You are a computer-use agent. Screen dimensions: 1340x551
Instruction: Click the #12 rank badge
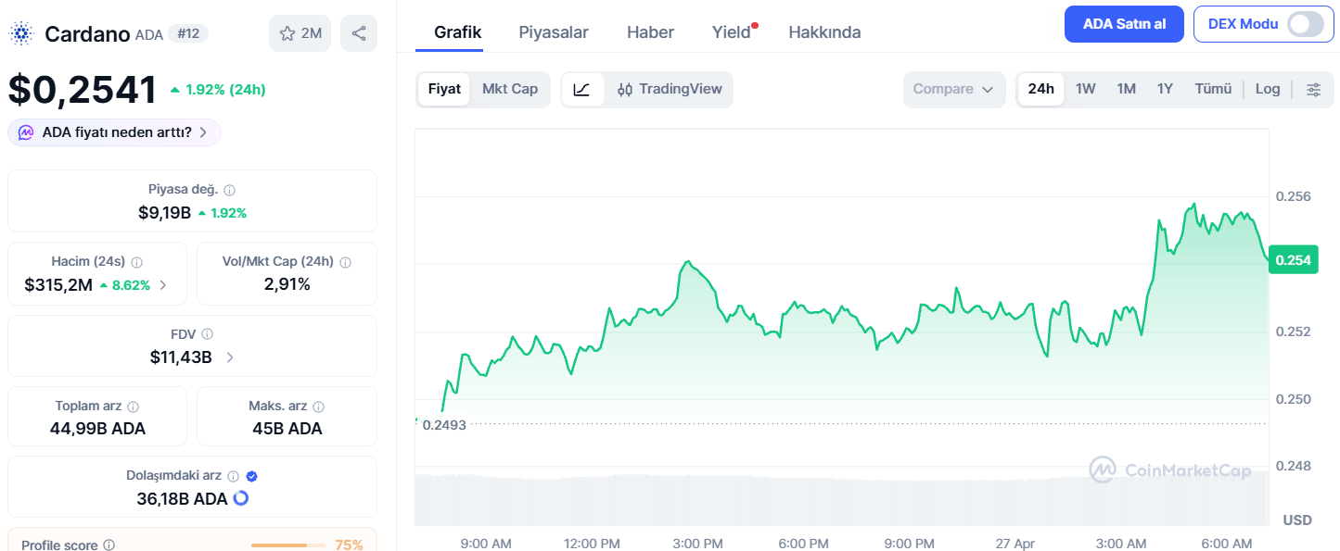pyautogui.click(x=188, y=33)
